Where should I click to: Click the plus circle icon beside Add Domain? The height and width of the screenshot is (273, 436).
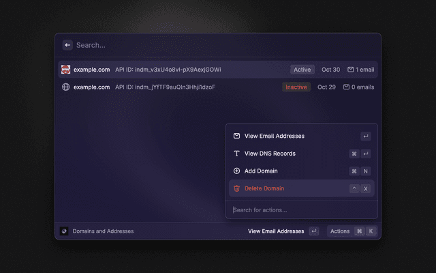tap(236, 171)
